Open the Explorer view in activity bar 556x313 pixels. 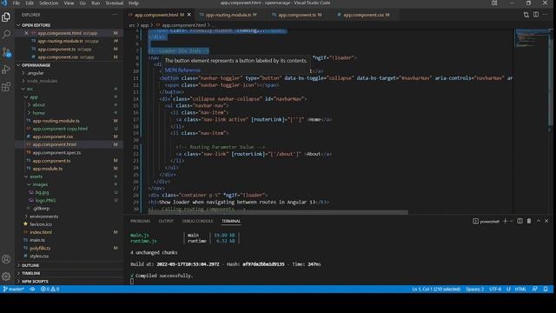(x=6, y=17)
